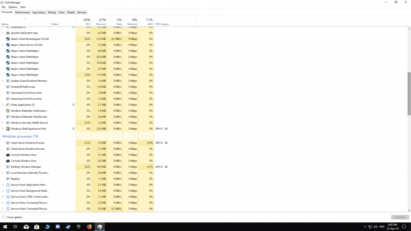411x231 pixels.
Task: Open Steam from the taskbar
Action: [x=68, y=227]
